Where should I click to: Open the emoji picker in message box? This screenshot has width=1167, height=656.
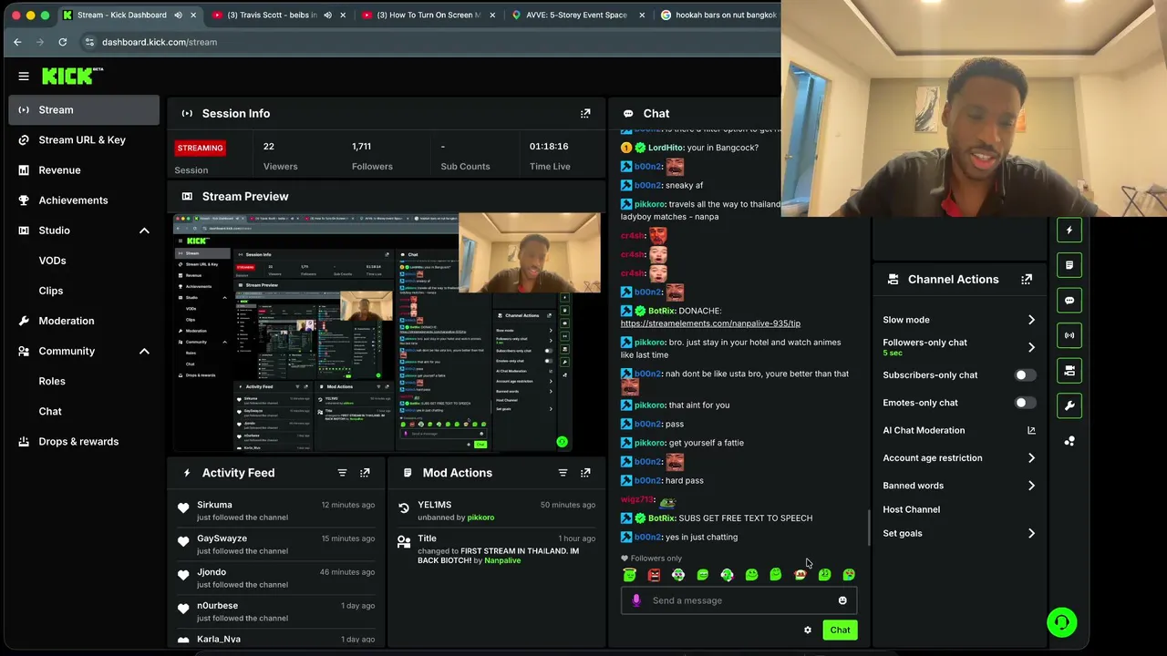click(842, 600)
